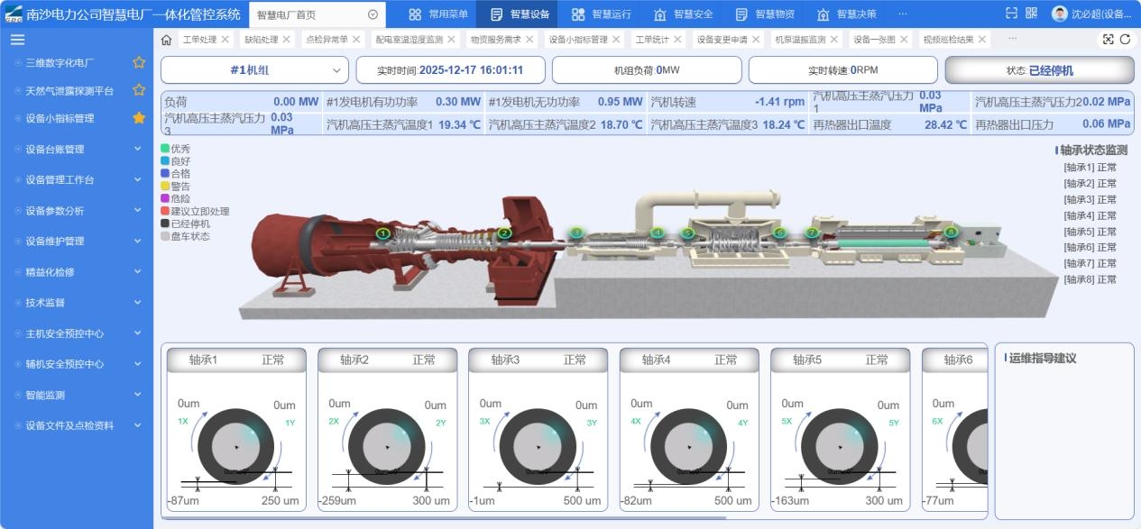Click the home icon in tab bar

coord(166,40)
